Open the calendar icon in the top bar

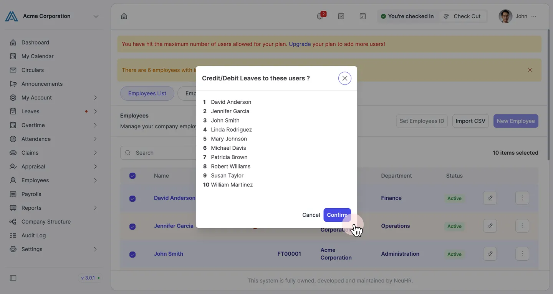click(x=363, y=16)
